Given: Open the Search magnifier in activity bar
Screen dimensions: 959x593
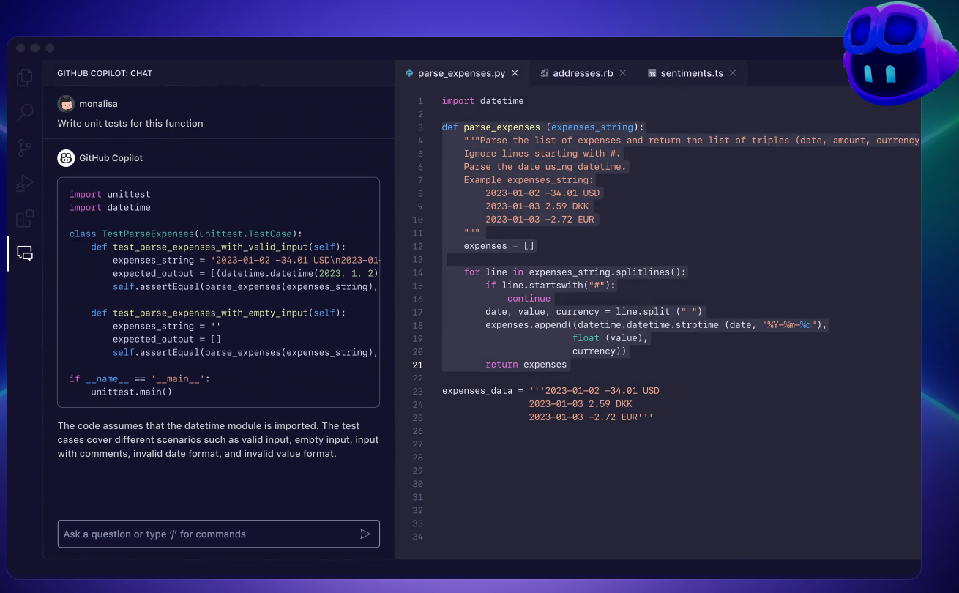Looking at the screenshot, I should click(x=25, y=112).
